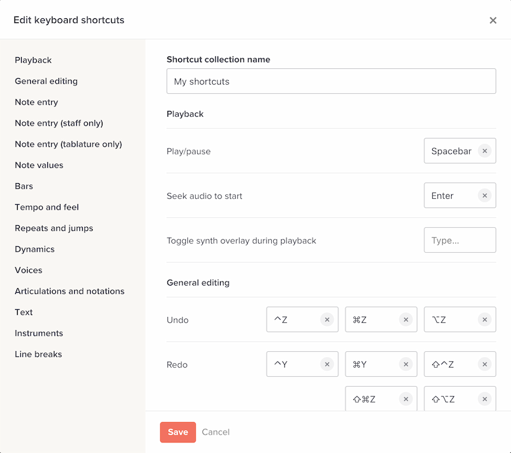This screenshot has height=453, width=511.
Task: Click the Shortcut collection name field
Action: [331, 81]
